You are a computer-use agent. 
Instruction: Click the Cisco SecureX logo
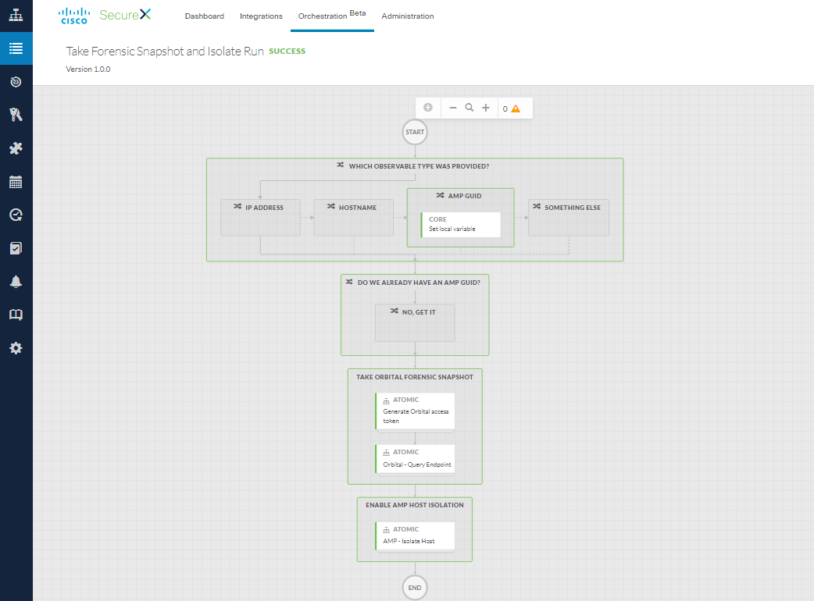tap(105, 16)
